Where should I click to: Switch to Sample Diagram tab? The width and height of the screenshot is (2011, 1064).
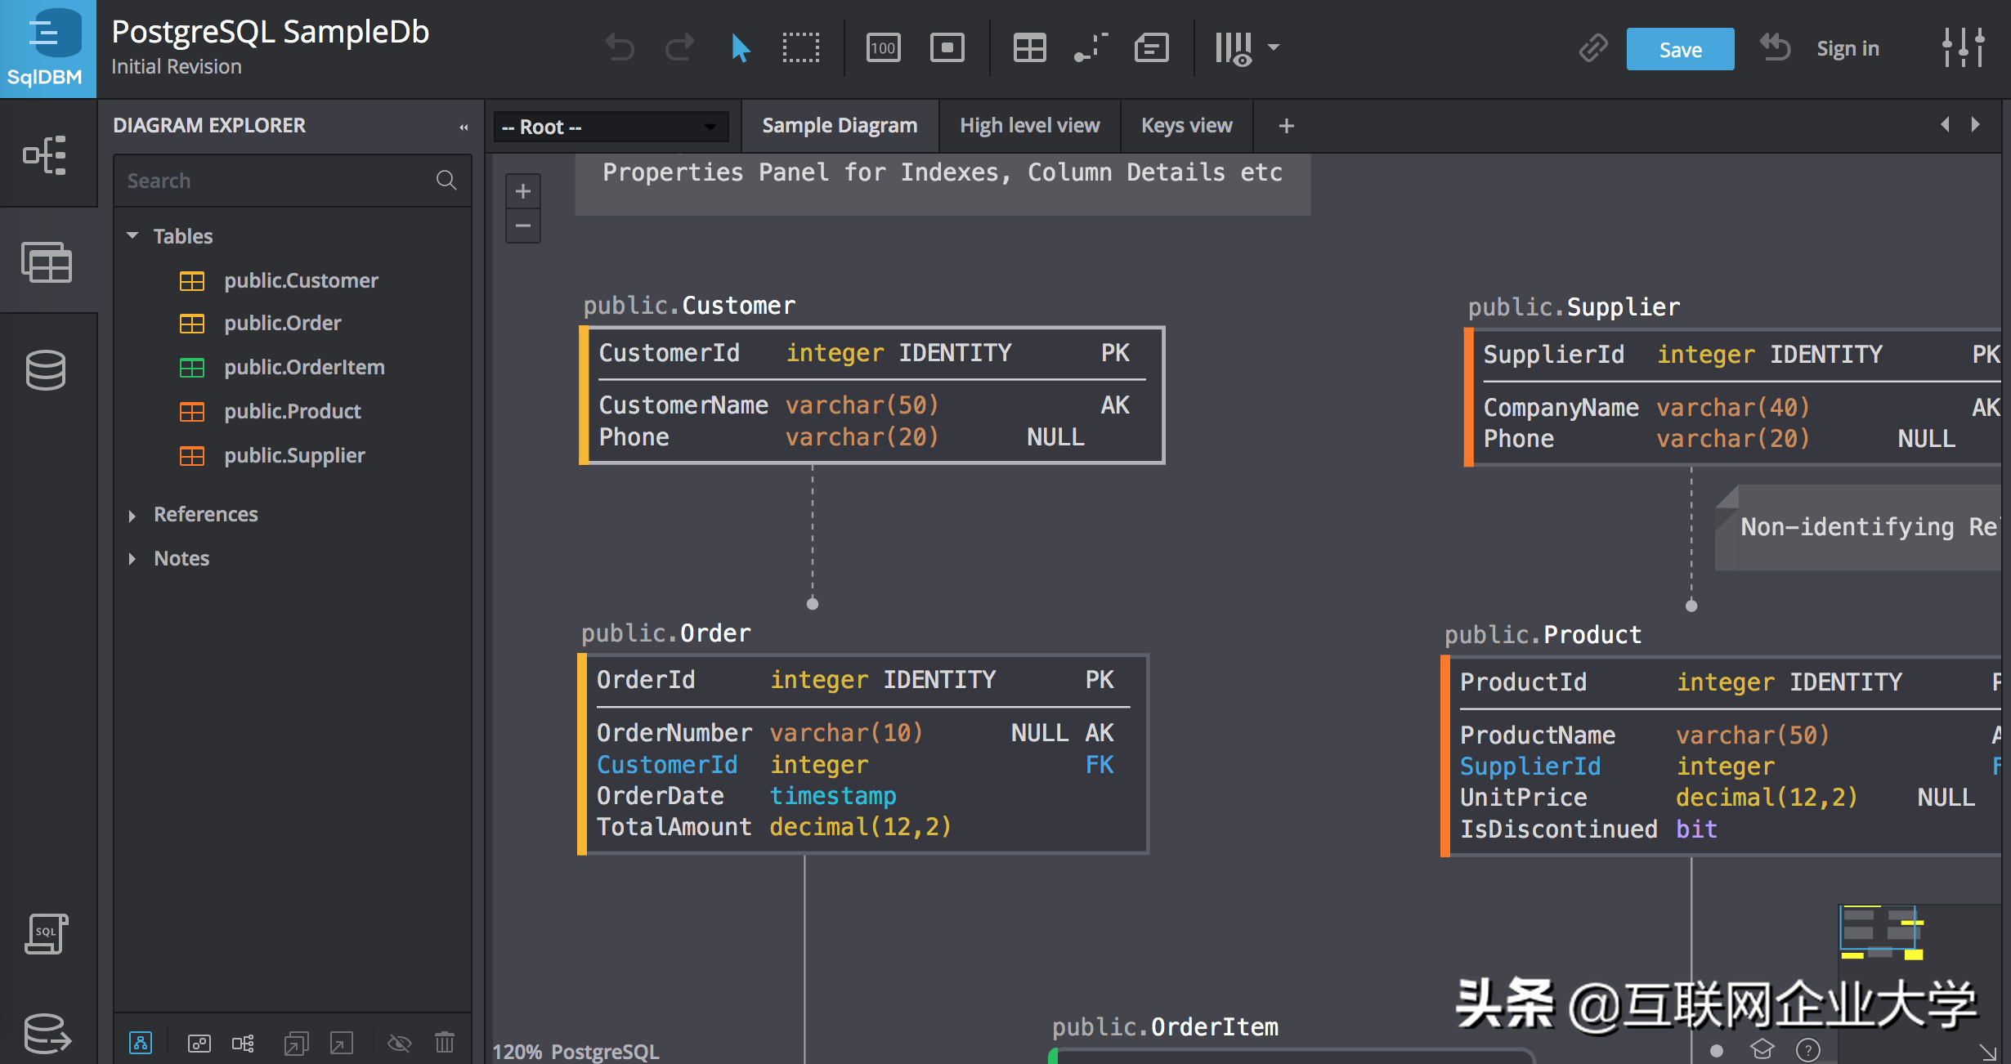pyautogui.click(x=840, y=125)
